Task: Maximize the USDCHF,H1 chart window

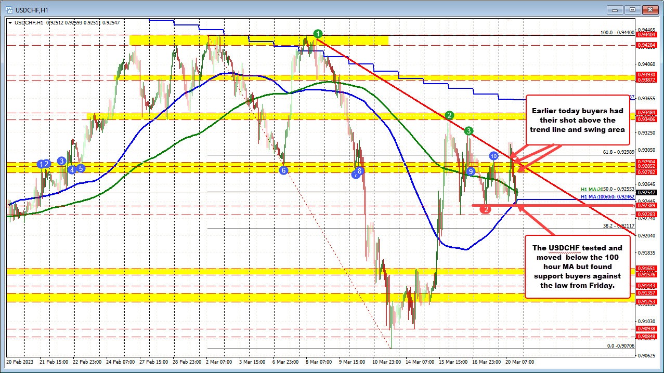Action: tap(632, 9)
